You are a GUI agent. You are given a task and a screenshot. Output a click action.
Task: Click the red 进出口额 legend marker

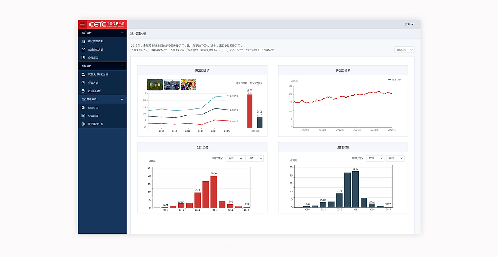click(389, 79)
